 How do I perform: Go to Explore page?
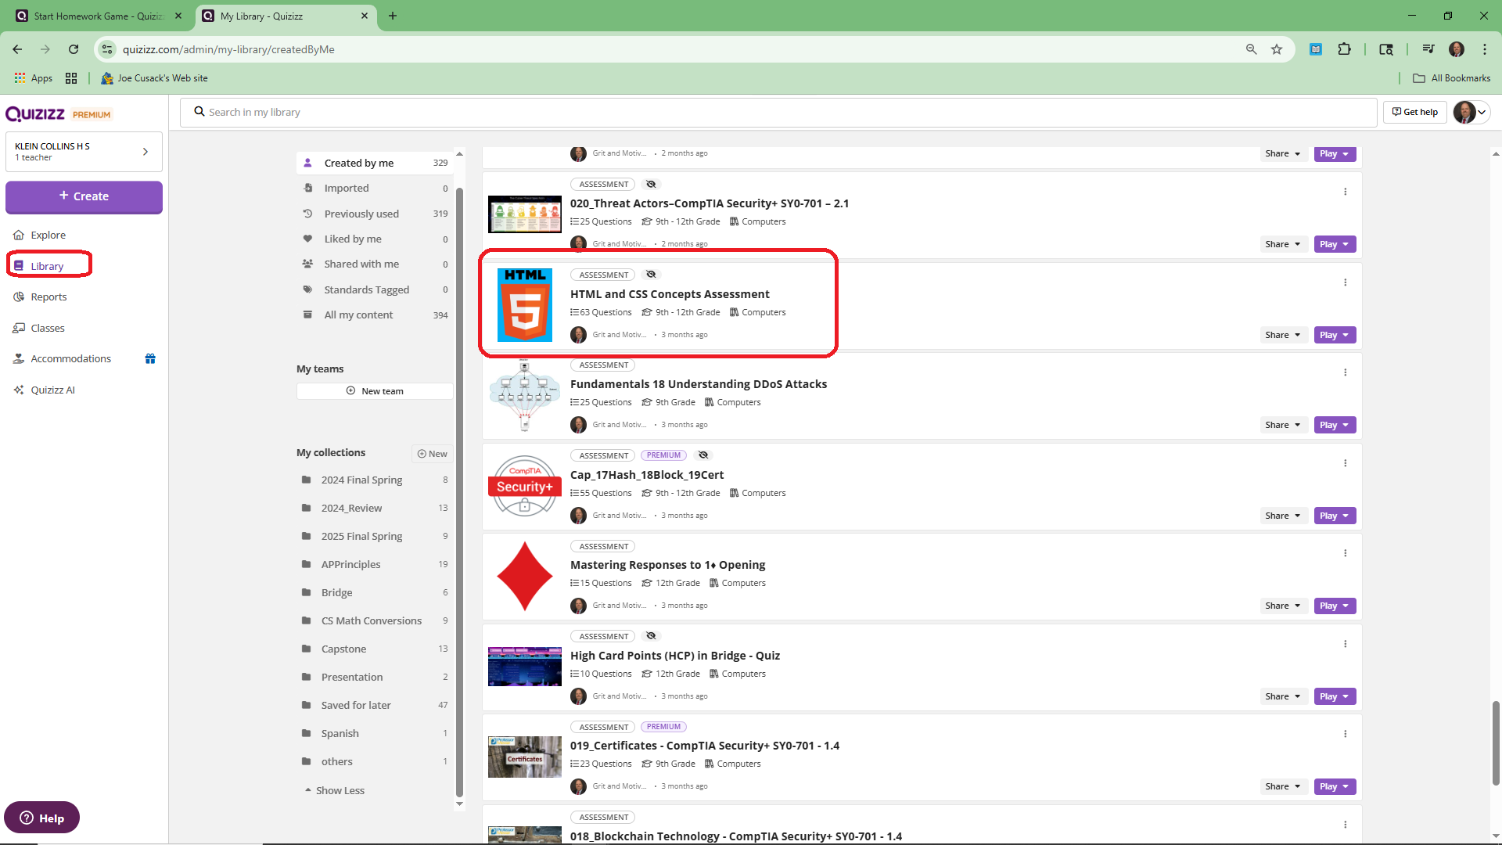click(x=48, y=235)
